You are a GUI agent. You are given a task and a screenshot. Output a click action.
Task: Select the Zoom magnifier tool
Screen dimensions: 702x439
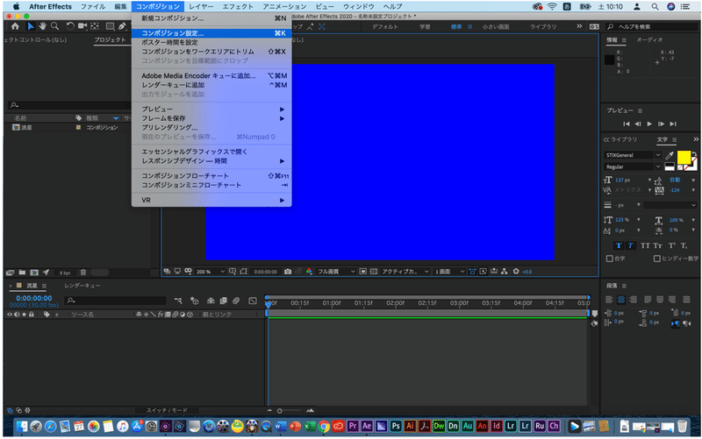(x=54, y=26)
